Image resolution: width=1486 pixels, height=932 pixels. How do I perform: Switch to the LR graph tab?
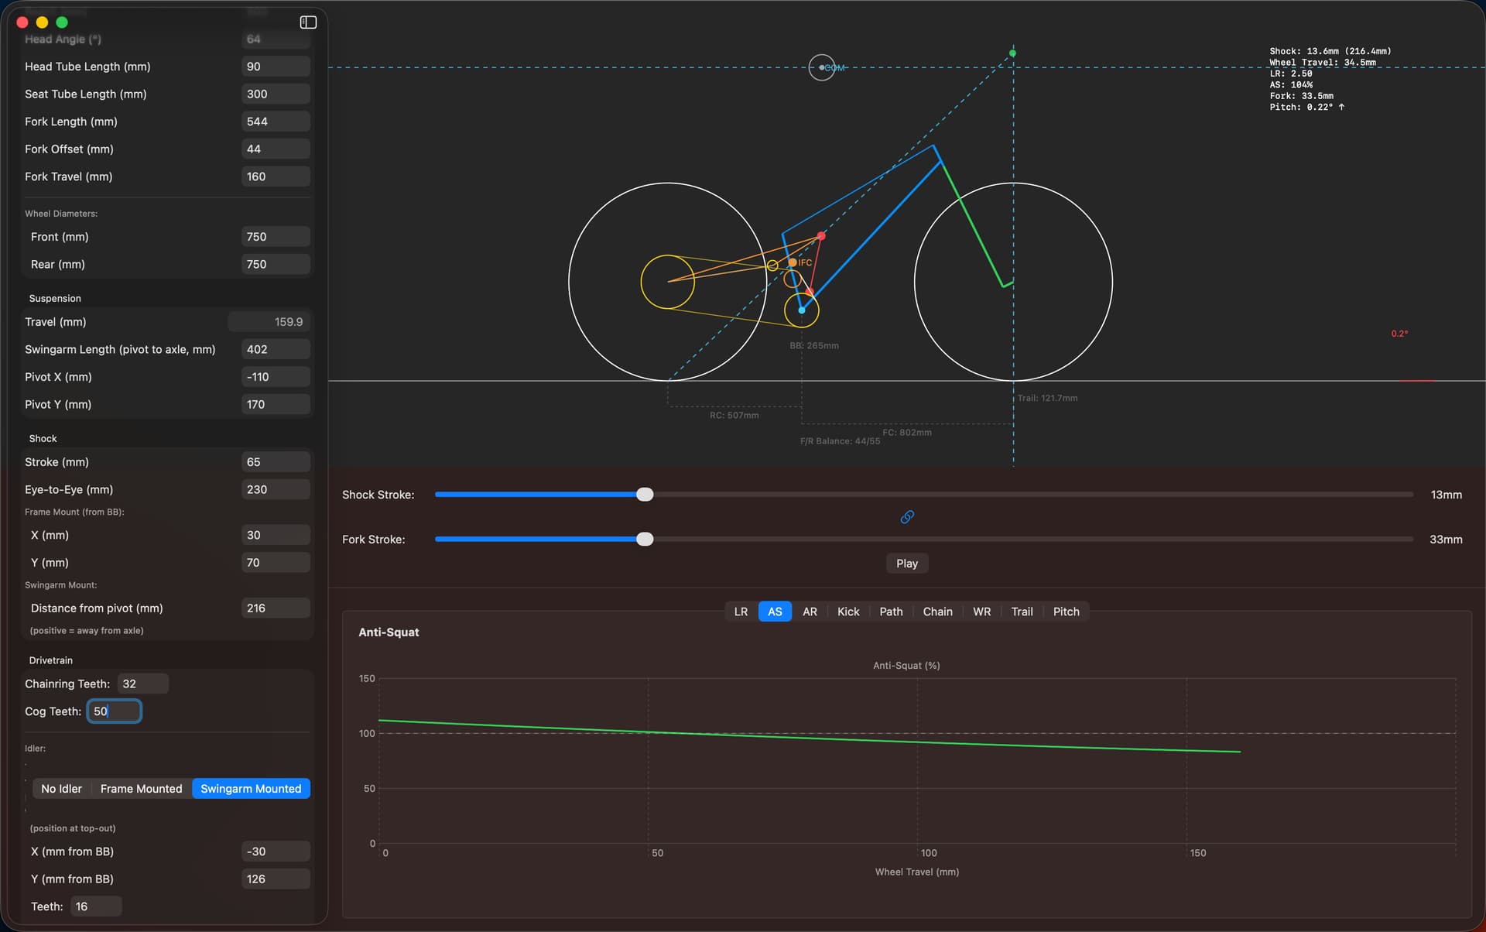(741, 612)
